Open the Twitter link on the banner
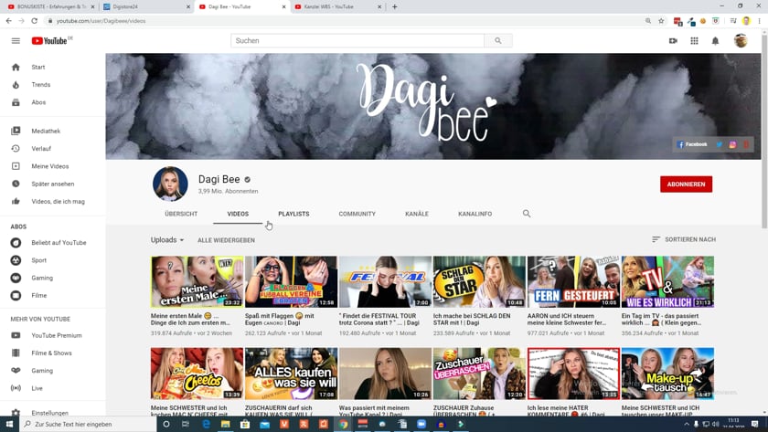The width and height of the screenshot is (768, 432). pyautogui.click(x=719, y=144)
